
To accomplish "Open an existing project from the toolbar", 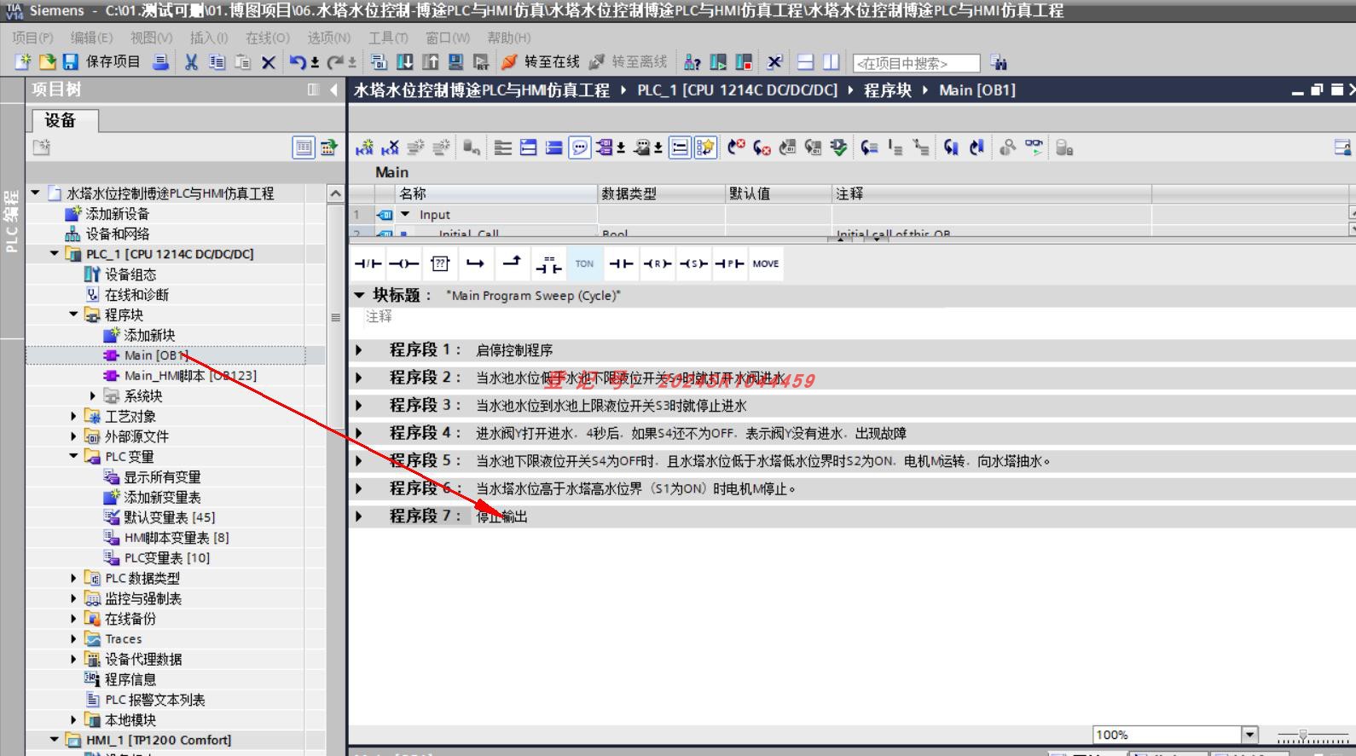I will (x=48, y=62).
